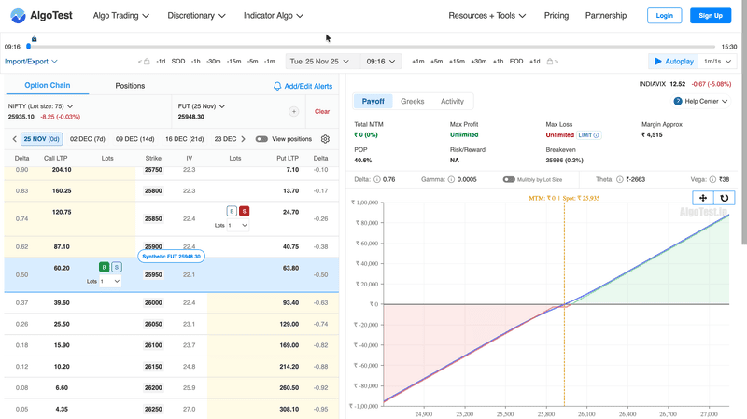Click the Sign Up button
The image size is (747, 419).
[711, 16]
